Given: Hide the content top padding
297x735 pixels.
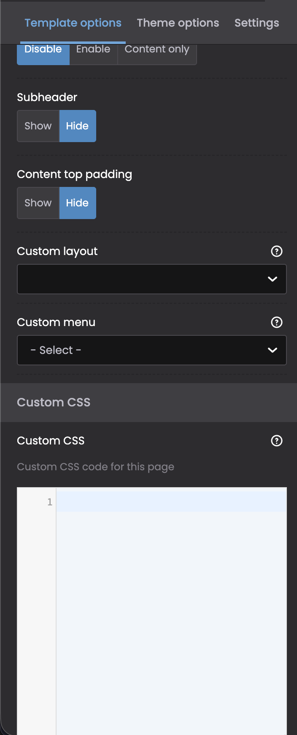Looking at the screenshot, I should (x=78, y=203).
